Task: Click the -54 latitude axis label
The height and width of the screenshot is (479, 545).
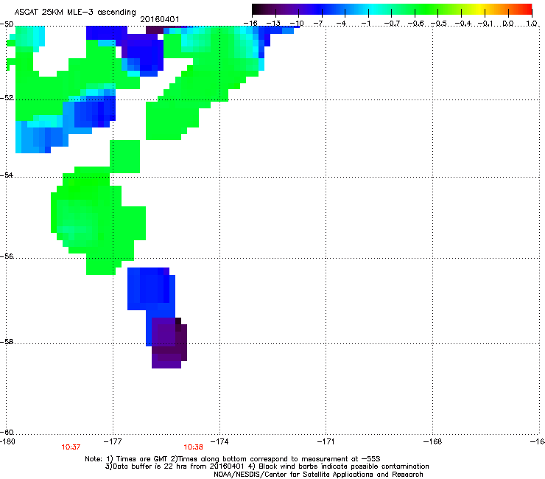Action: [7, 175]
